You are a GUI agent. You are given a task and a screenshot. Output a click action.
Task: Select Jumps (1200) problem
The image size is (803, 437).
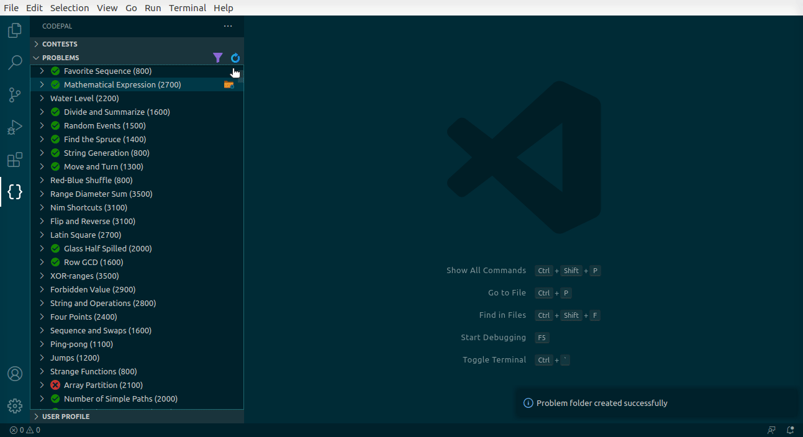pos(137,358)
